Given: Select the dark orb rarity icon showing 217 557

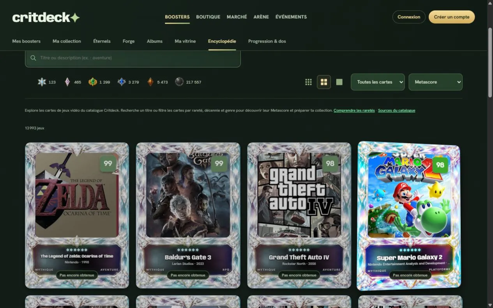Looking at the screenshot, I should pyautogui.click(x=179, y=82).
